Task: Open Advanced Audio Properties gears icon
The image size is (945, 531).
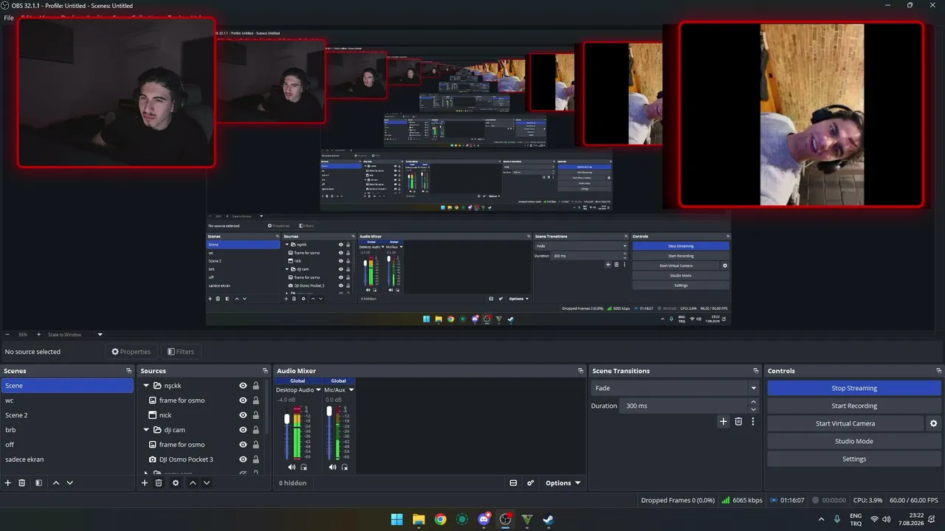Action: pos(530,483)
